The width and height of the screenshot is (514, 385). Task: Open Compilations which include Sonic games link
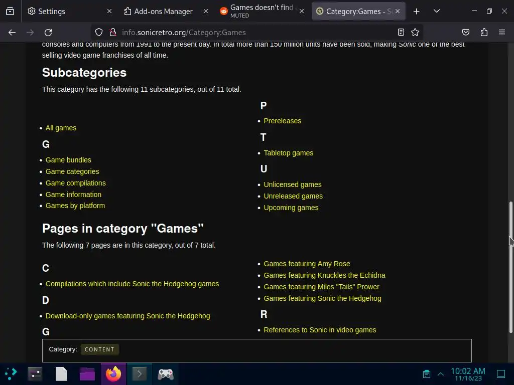click(x=132, y=284)
